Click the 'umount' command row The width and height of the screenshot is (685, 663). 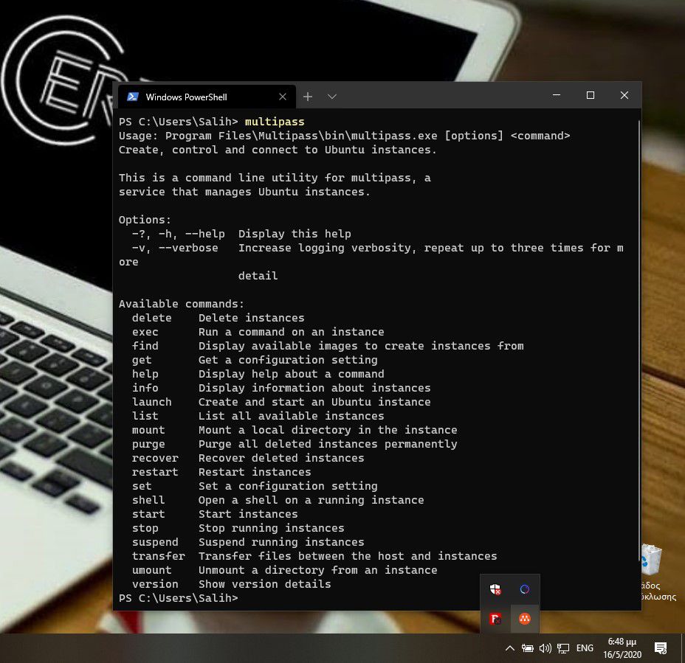click(x=284, y=570)
